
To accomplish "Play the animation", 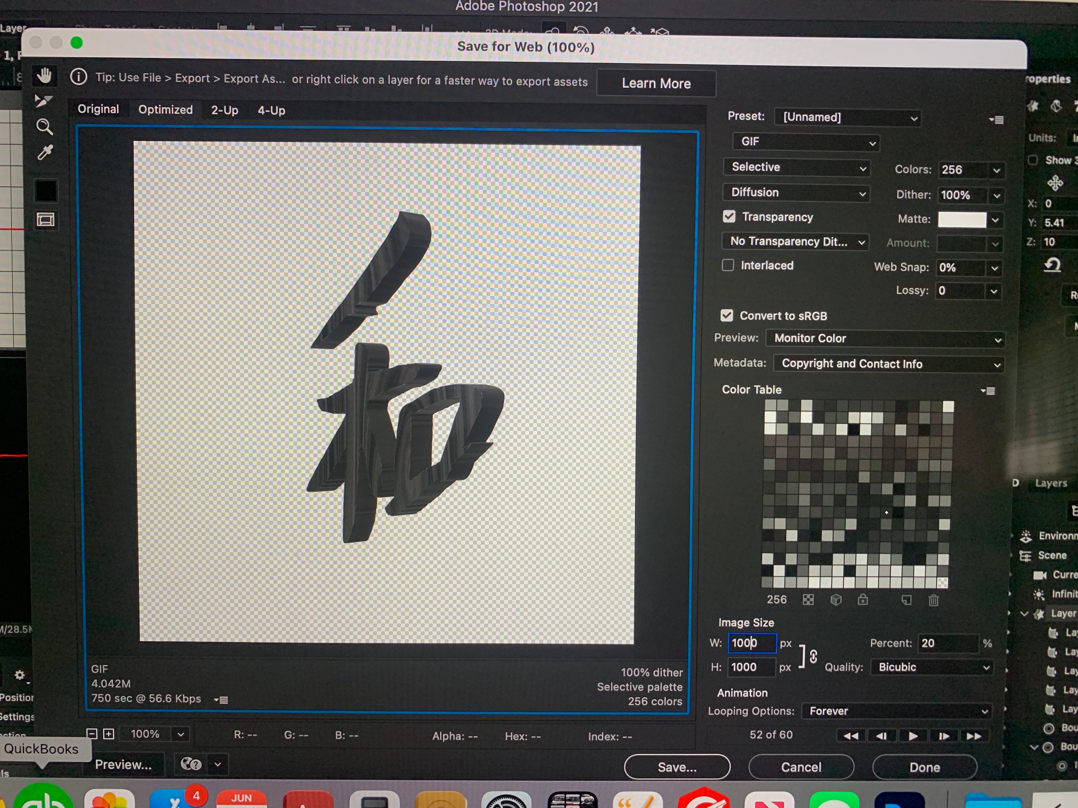I will (x=913, y=736).
